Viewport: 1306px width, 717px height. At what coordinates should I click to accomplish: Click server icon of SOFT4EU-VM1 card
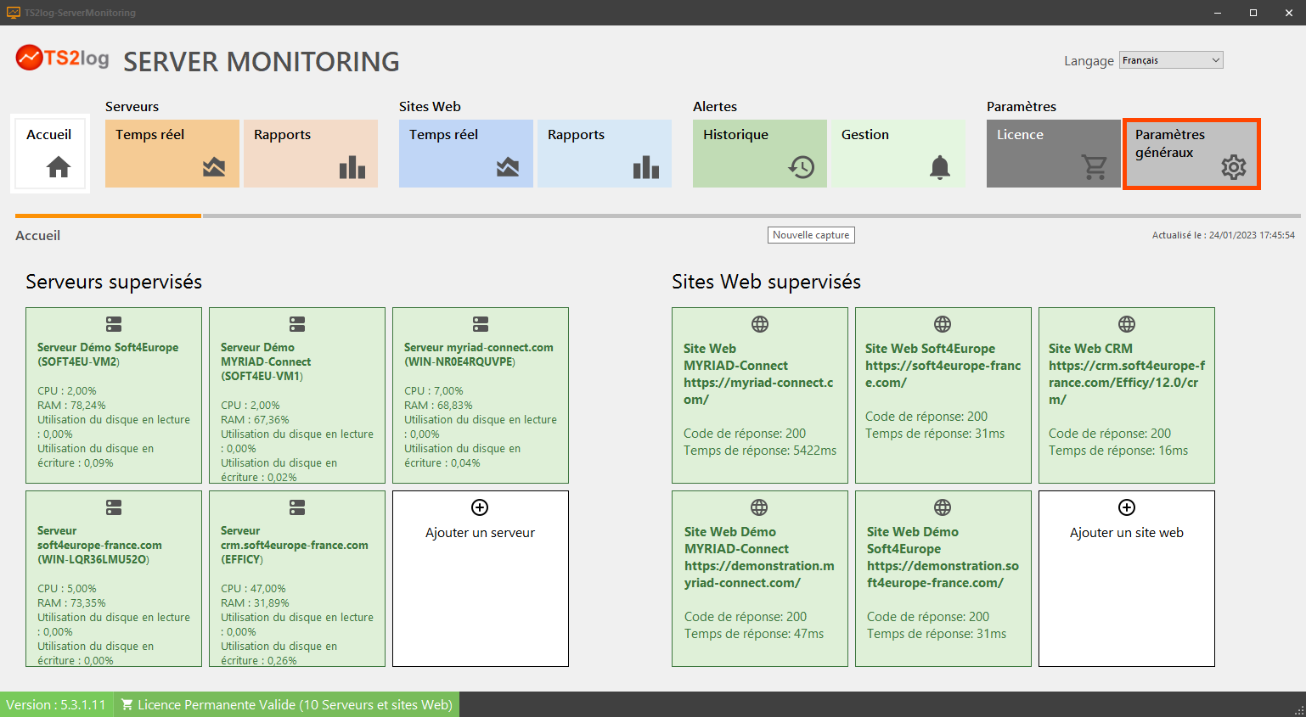[x=297, y=324]
